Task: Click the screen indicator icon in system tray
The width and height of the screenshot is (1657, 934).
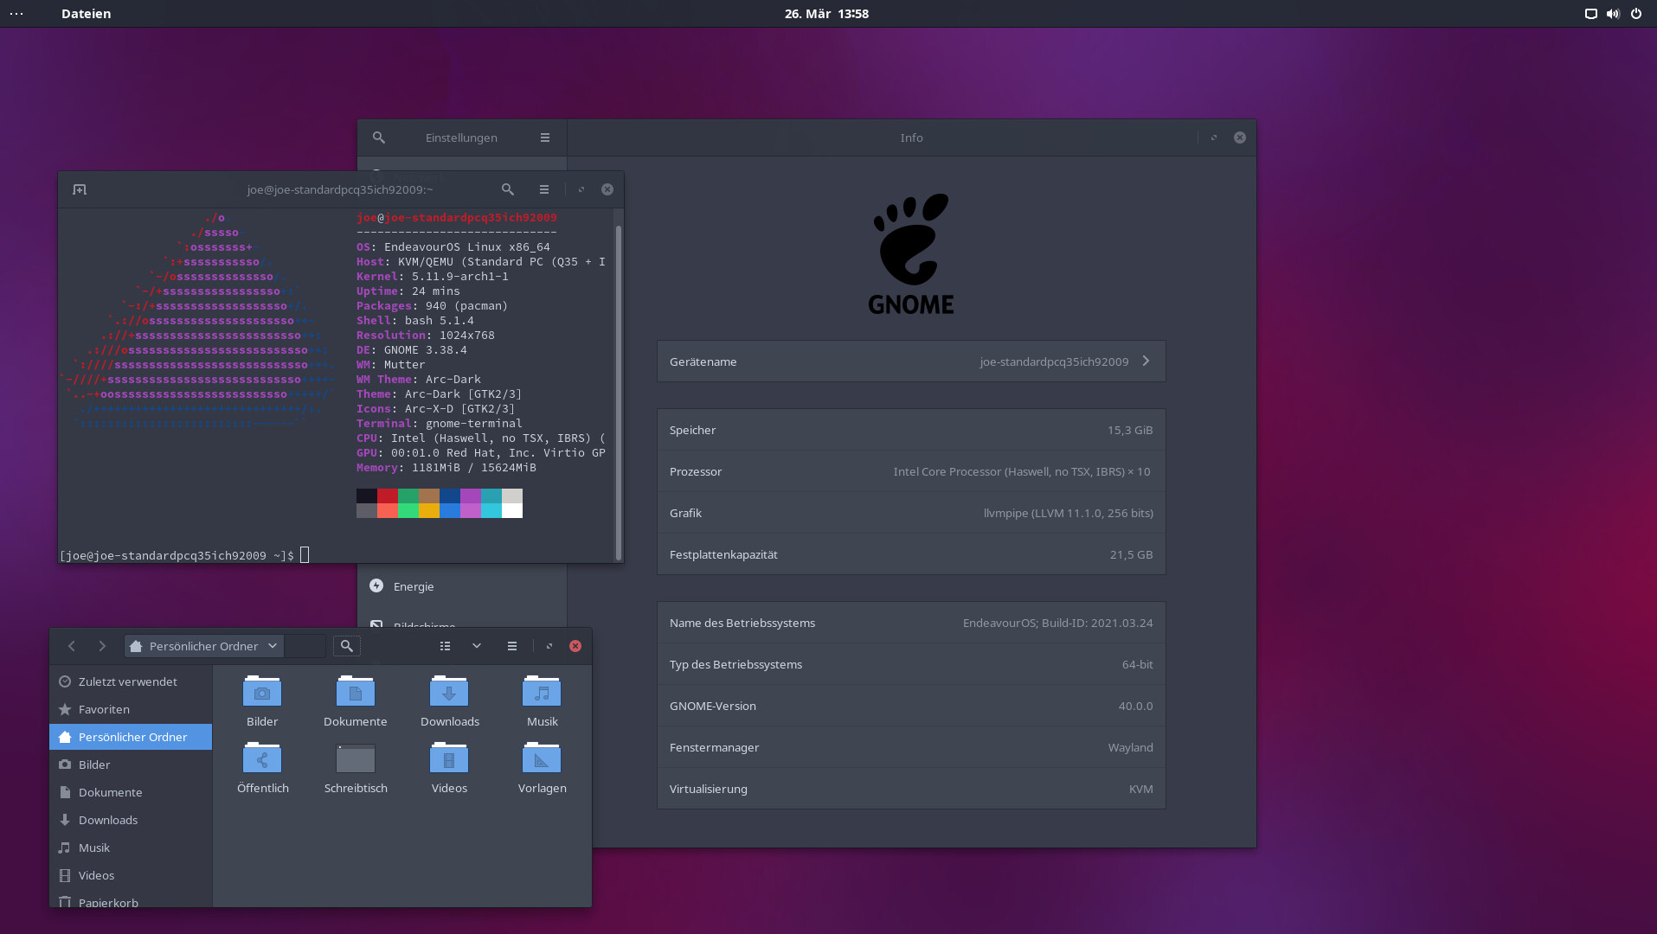Action: [x=1590, y=14]
